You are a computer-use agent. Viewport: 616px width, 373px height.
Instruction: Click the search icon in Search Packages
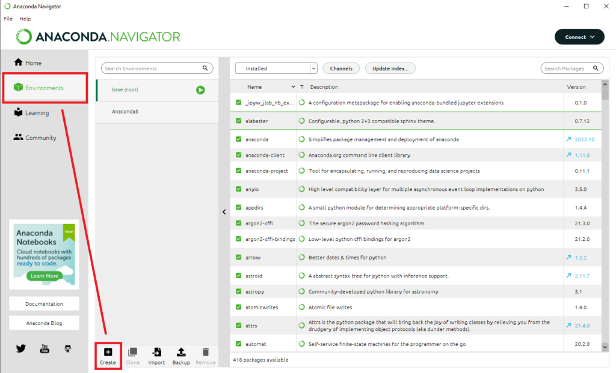tap(596, 68)
